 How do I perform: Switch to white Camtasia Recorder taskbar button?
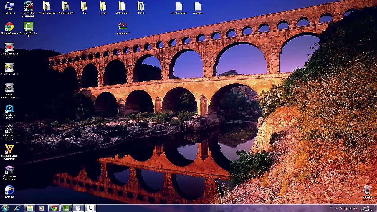tap(90, 208)
